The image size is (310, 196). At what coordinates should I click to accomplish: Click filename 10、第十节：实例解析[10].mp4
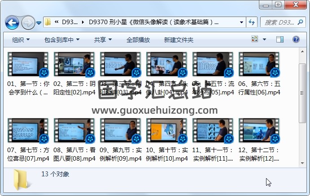point(167,154)
